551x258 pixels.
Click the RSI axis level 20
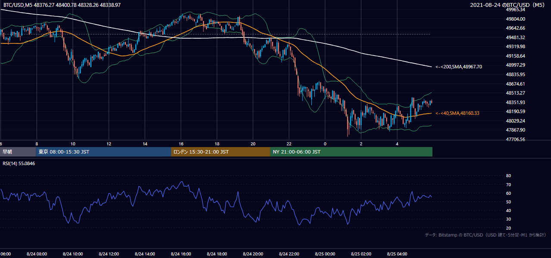pos(508,228)
